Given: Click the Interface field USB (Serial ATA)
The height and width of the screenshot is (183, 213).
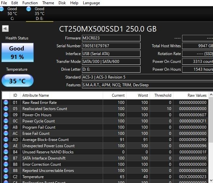Looking at the screenshot, I should [111, 54].
